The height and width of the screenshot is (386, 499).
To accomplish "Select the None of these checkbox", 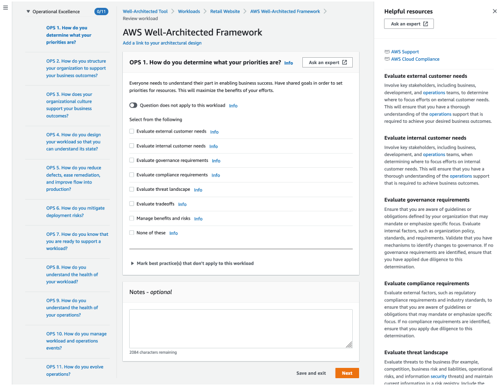I will 131,232.
